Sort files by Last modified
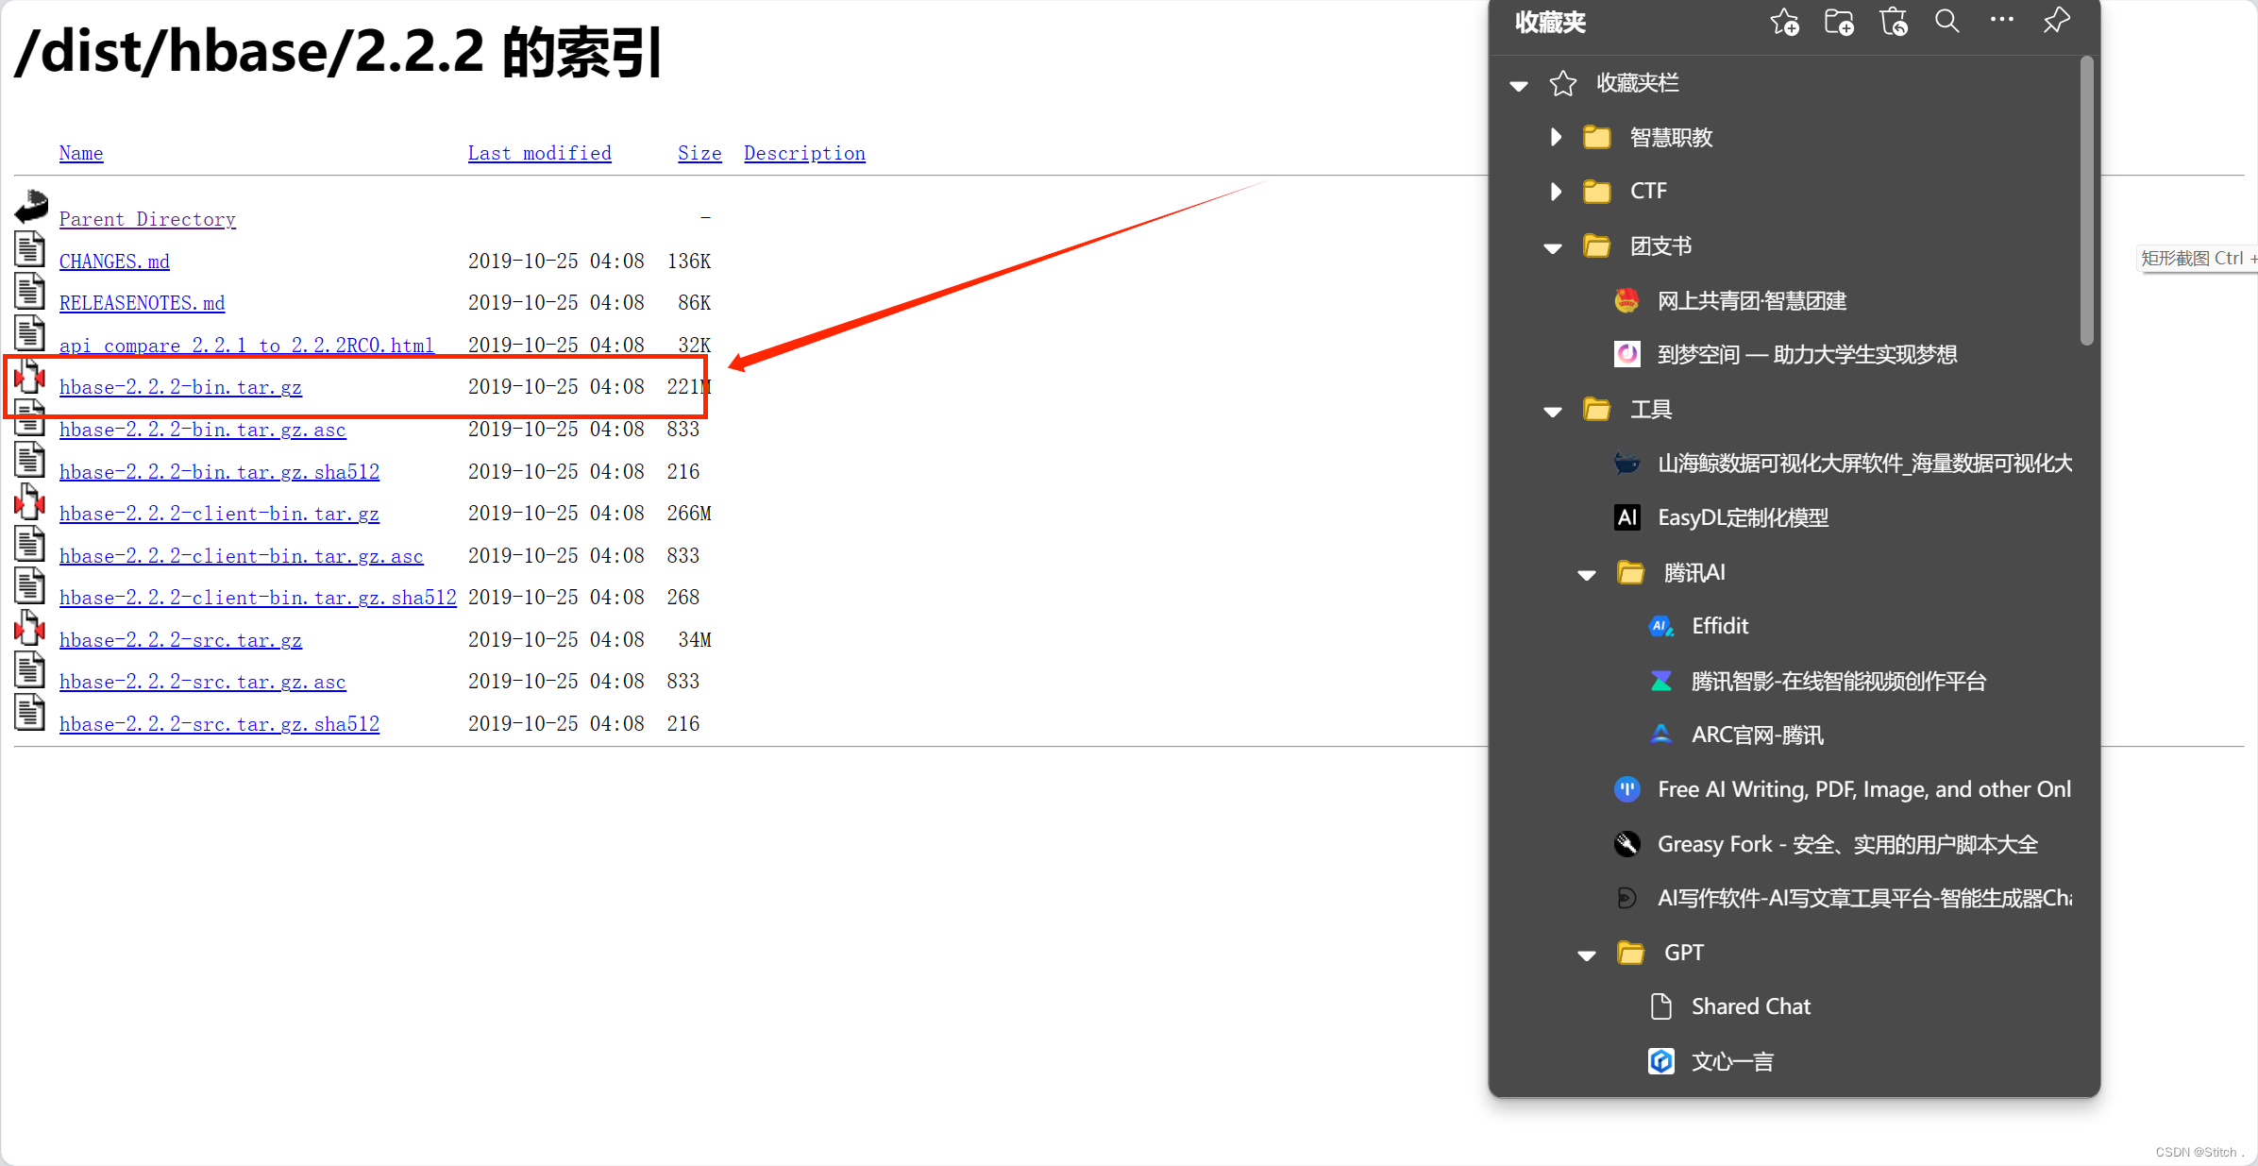 click(539, 152)
